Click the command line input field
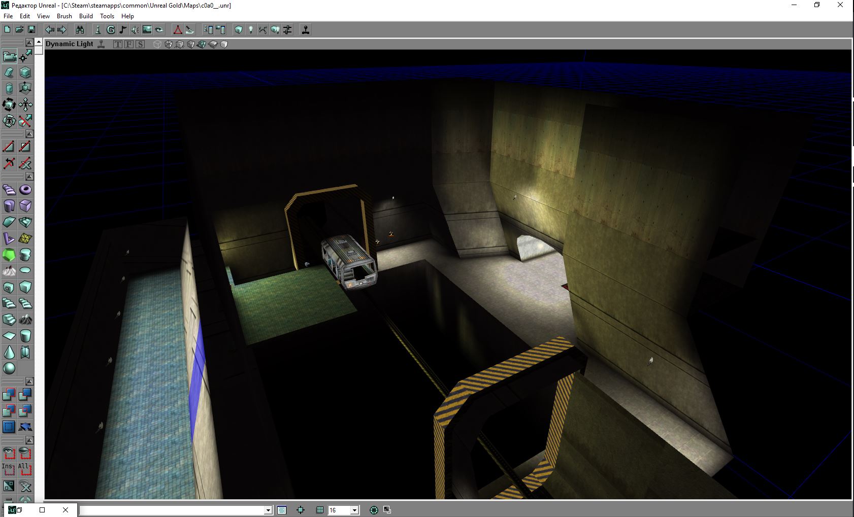Image resolution: width=854 pixels, height=517 pixels. point(172,510)
